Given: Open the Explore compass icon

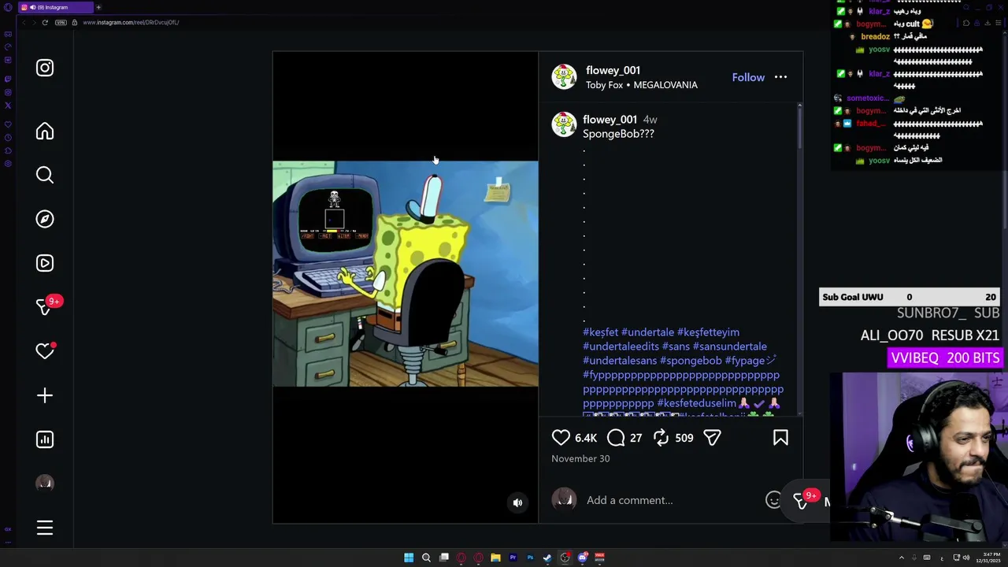Looking at the screenshot, I should [x=45, y=219].
